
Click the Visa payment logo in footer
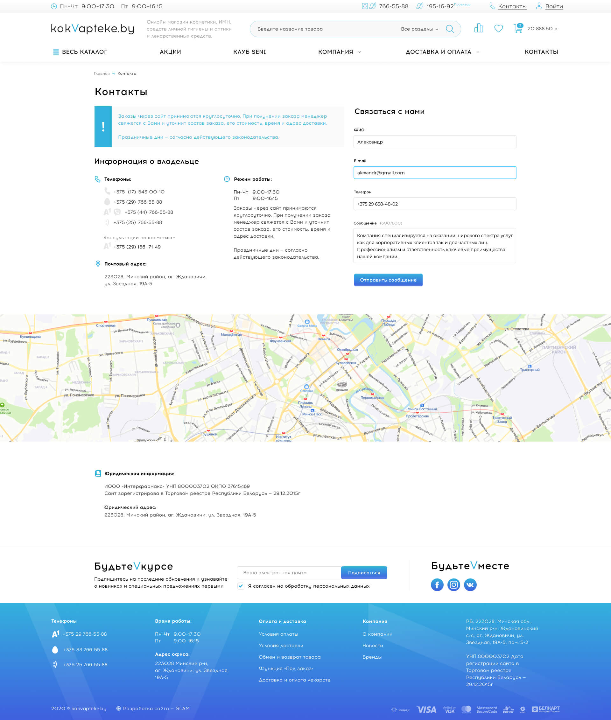[426, 710]
